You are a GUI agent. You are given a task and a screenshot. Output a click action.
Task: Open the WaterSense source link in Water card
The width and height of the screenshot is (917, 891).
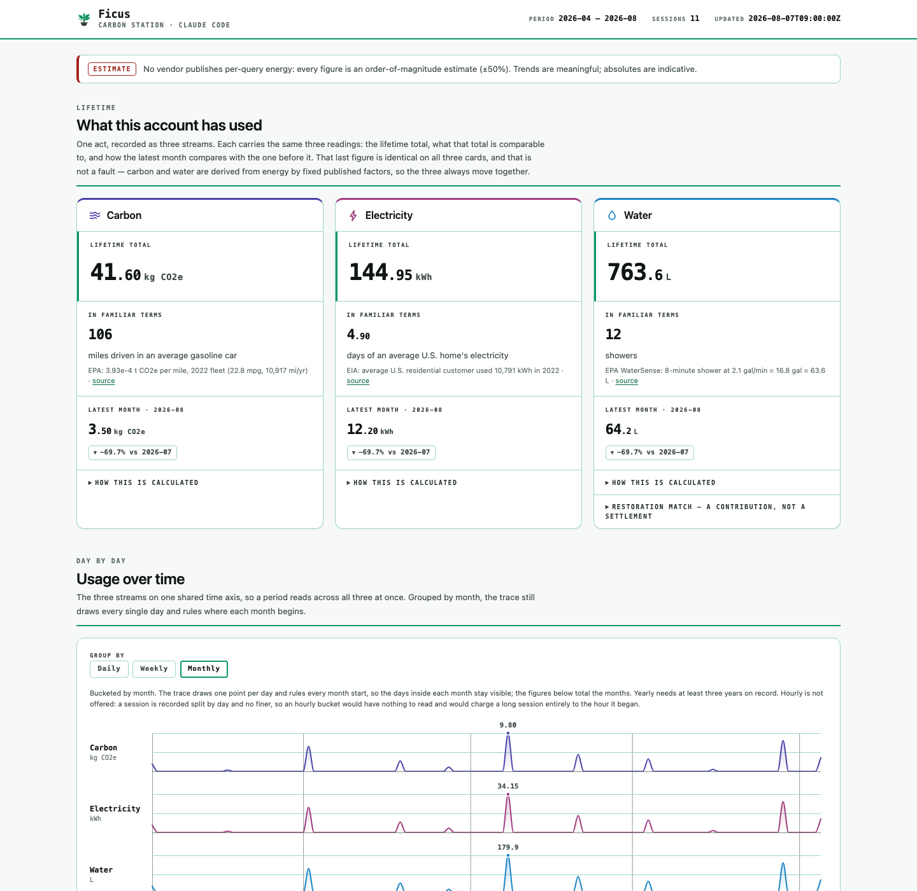tap(627, 381)
